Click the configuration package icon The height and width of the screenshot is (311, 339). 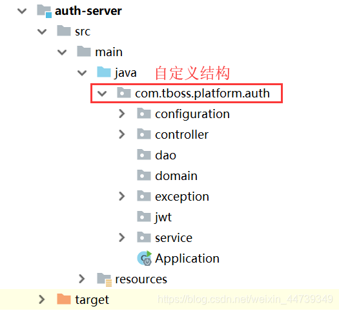tap(144, 114)
